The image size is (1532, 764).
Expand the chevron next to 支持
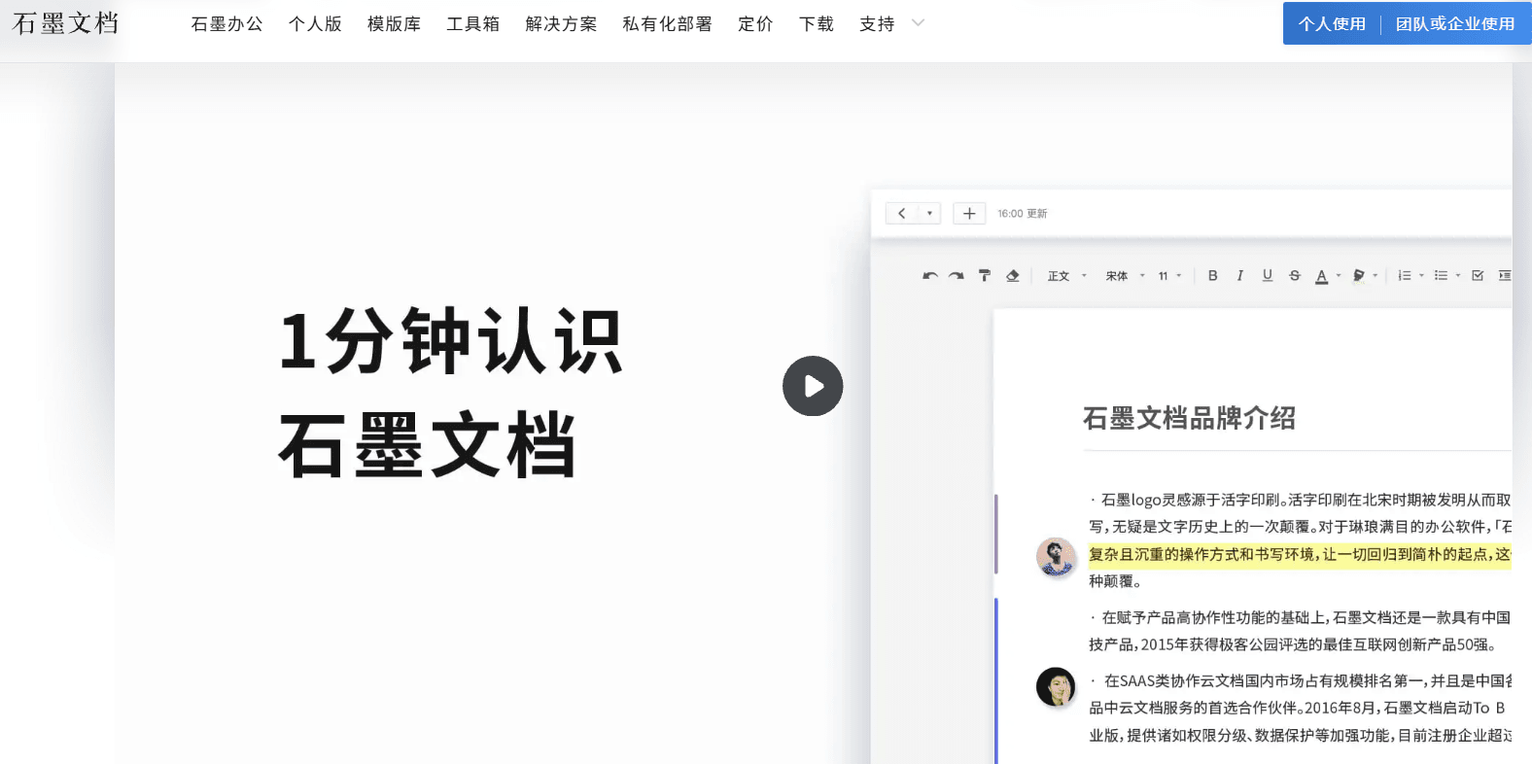(x=918, y=23)
